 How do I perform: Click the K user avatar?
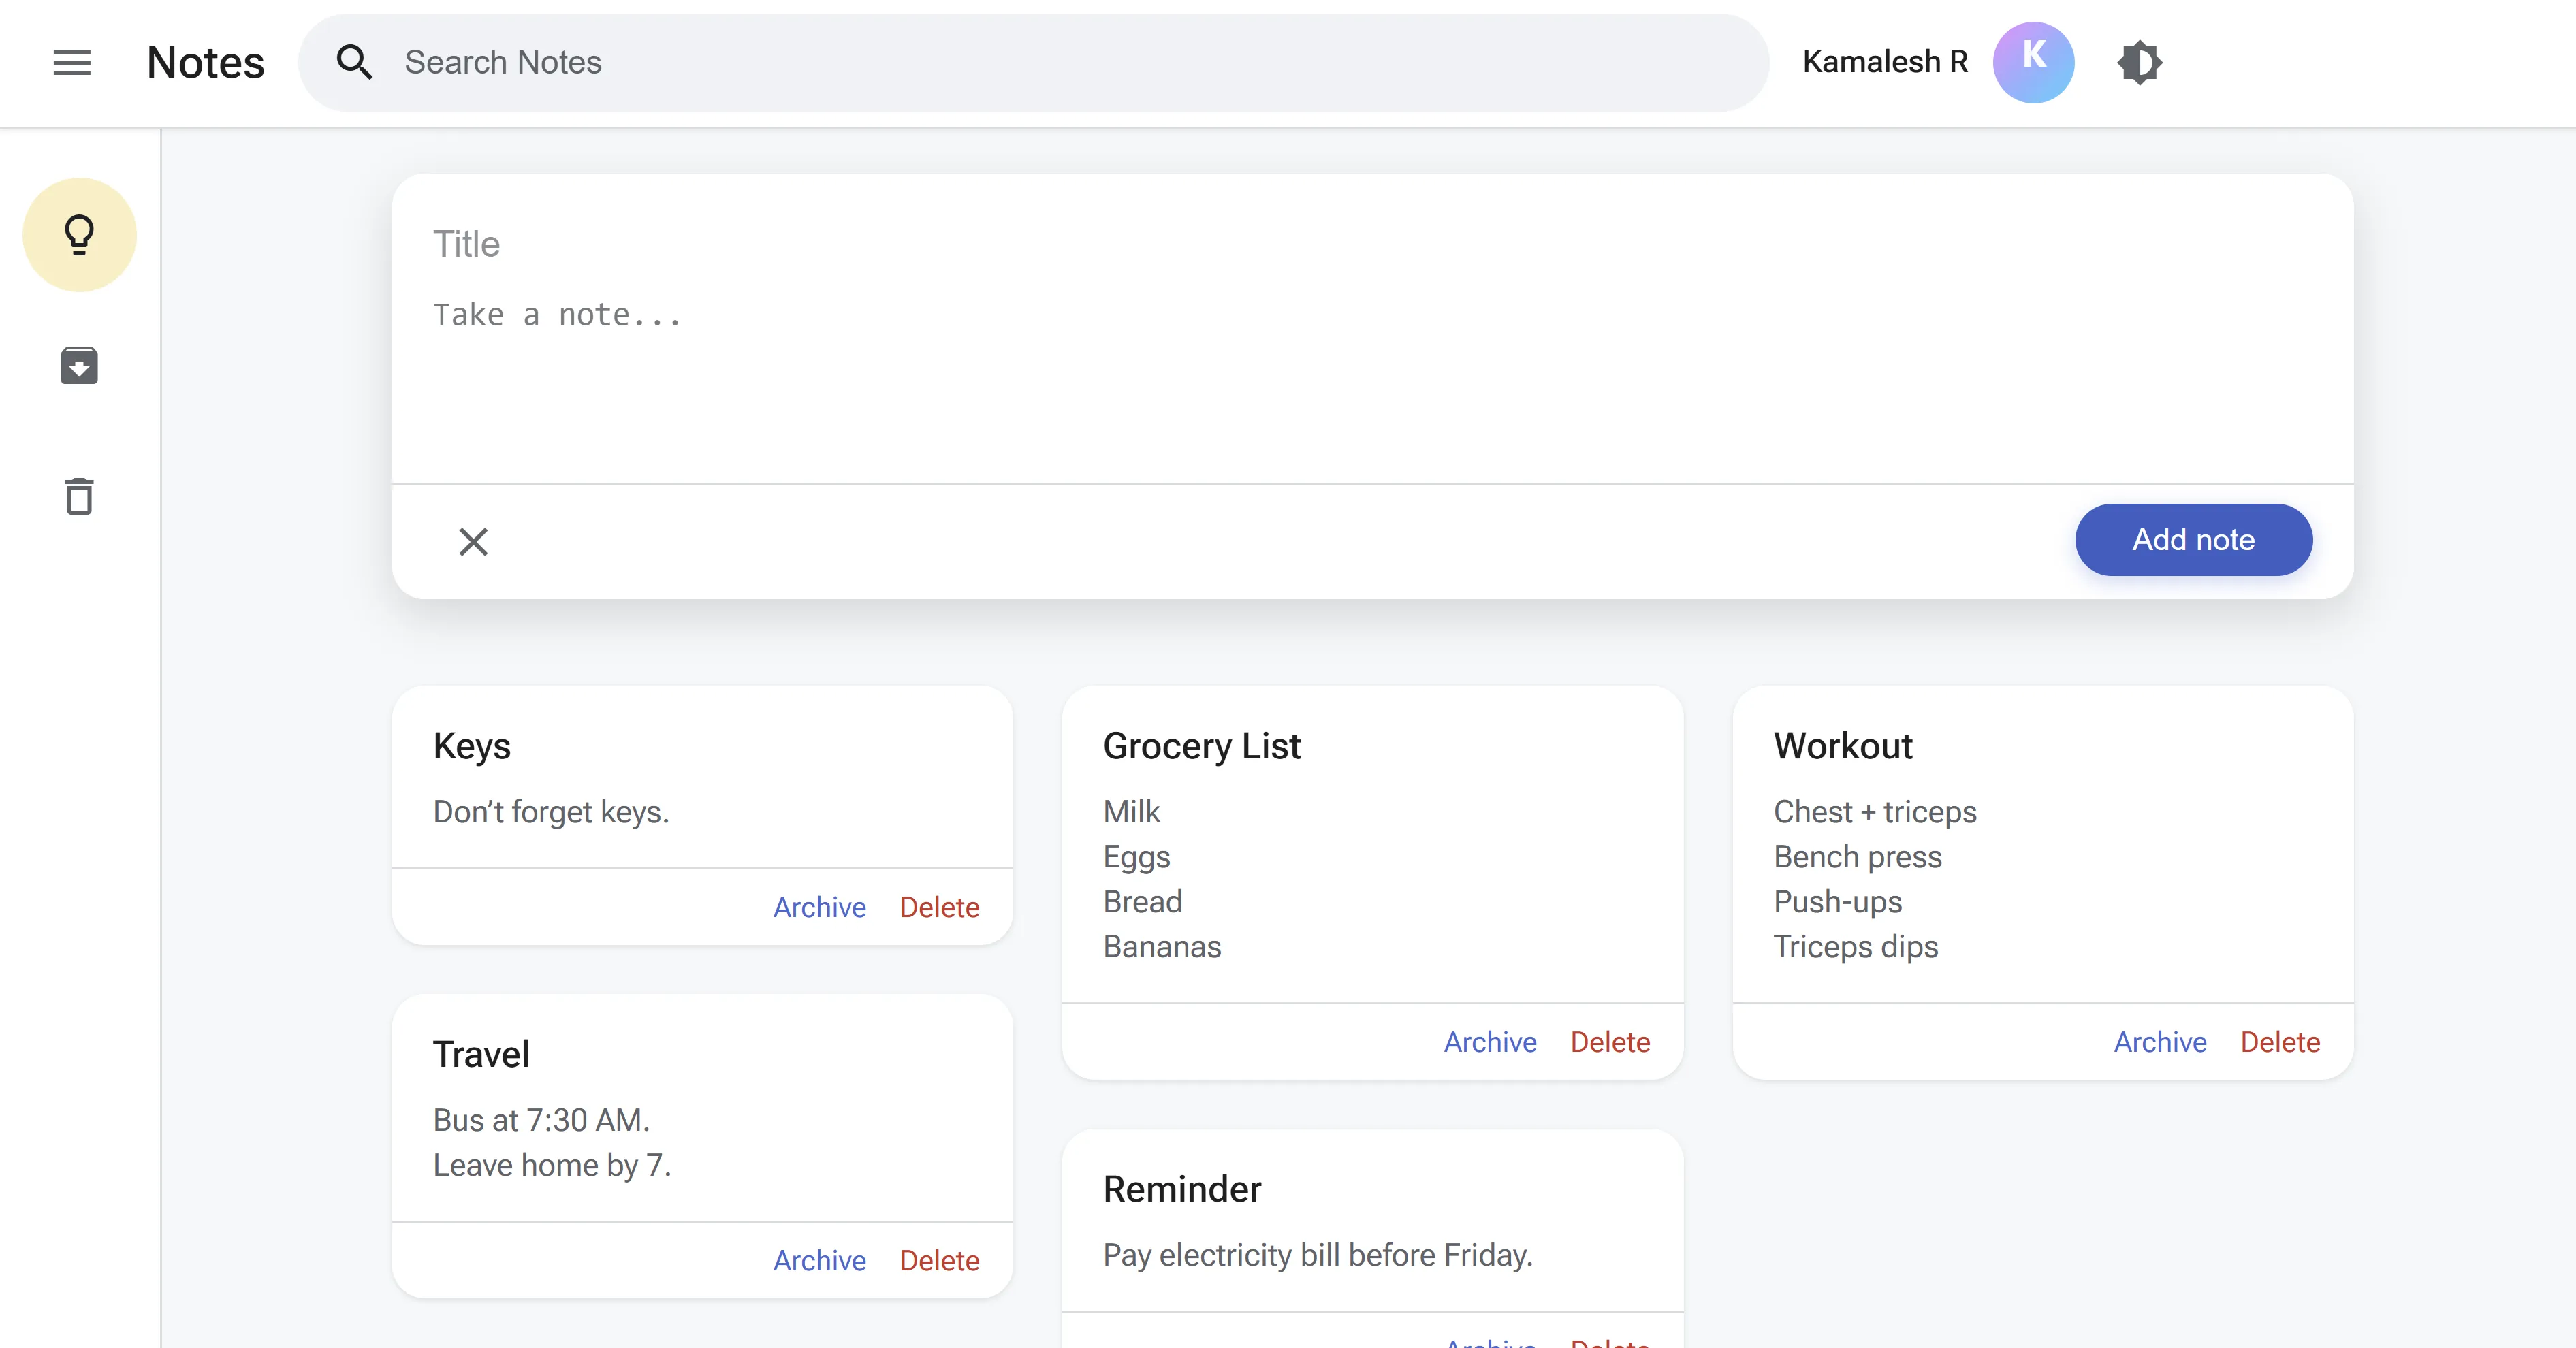coord(2032,62)
